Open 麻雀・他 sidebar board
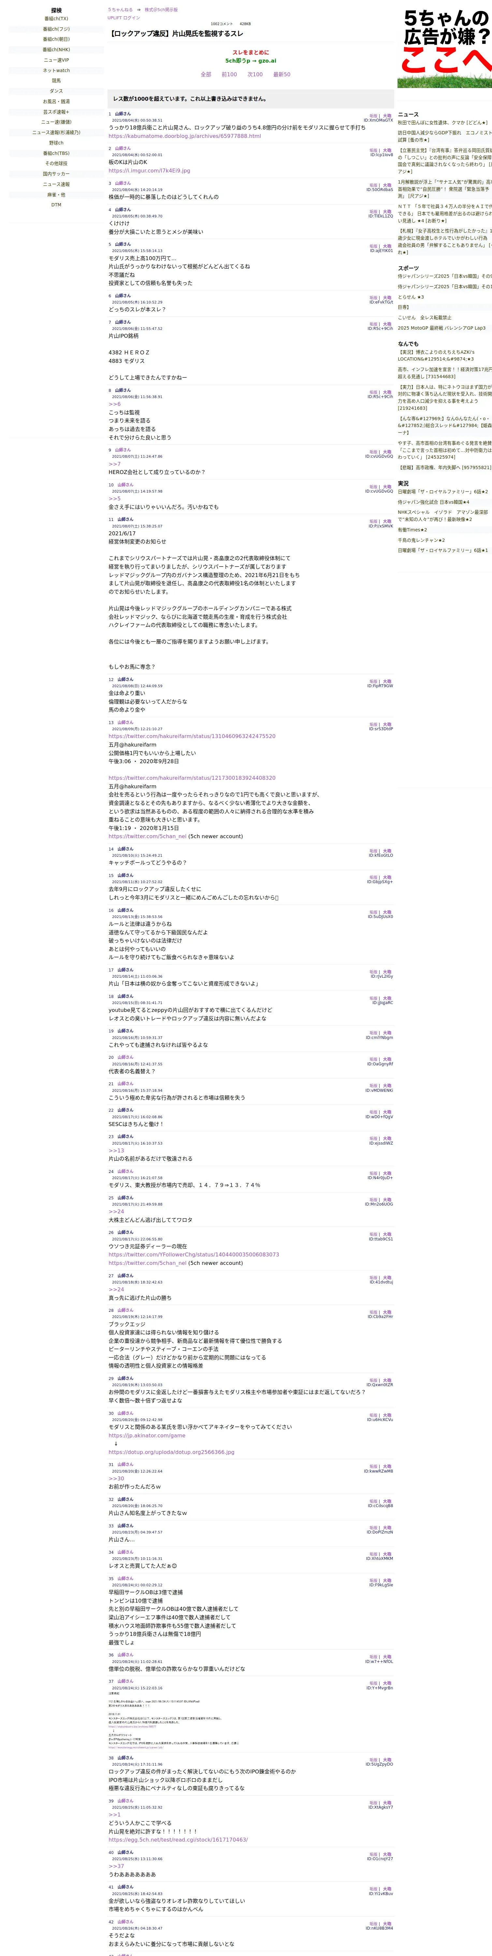This screenshot has height=1956, width=492. [x=56, y=194]
